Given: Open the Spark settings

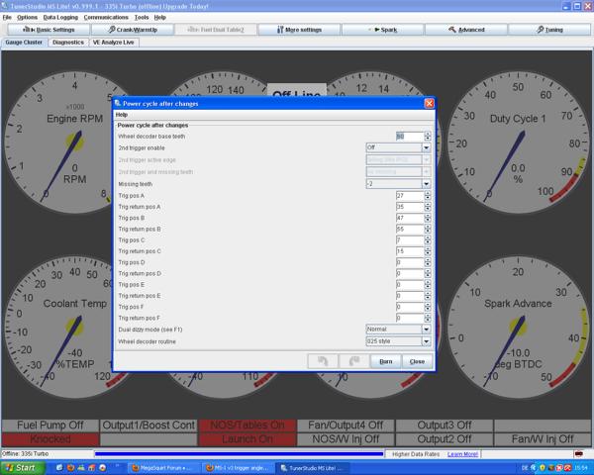Looking at the screenshot, I should 383,30.
